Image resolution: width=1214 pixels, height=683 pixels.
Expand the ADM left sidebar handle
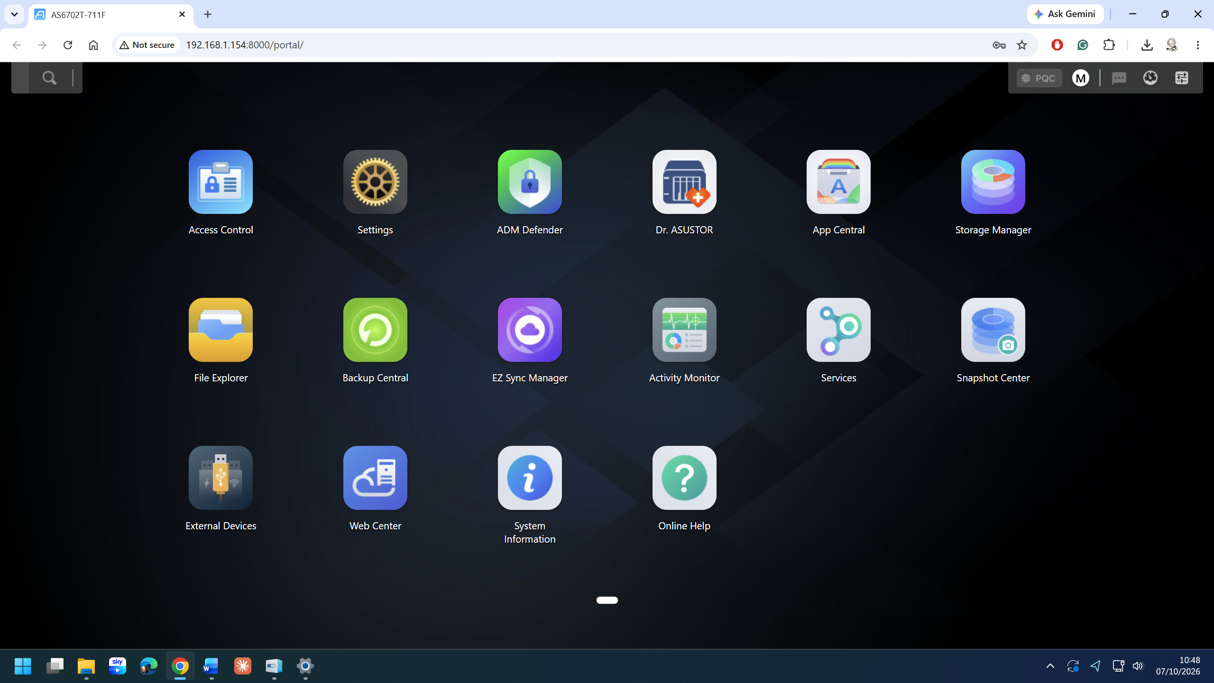click(x=20, y=78)
